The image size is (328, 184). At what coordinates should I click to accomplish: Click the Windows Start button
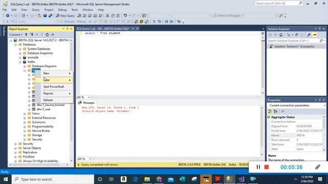[6, 179]
